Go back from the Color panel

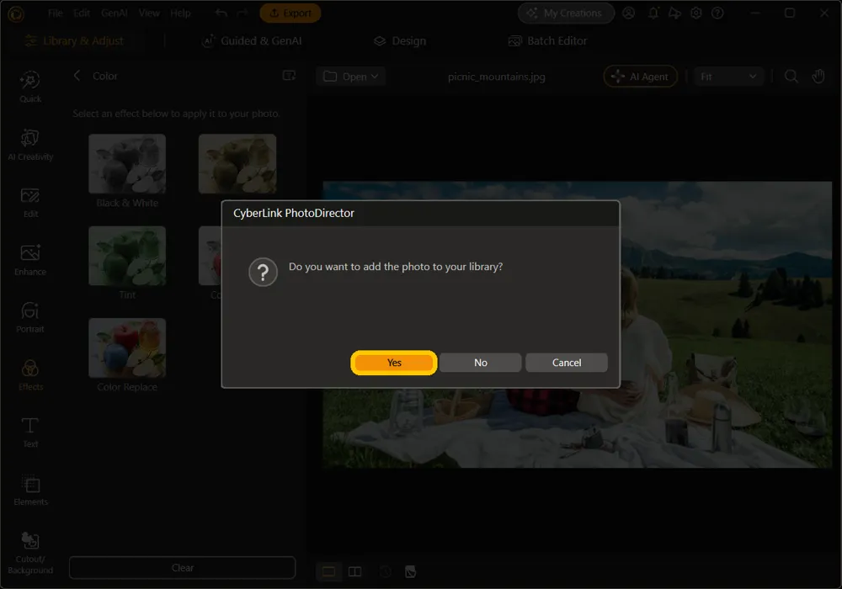(77, 76)
